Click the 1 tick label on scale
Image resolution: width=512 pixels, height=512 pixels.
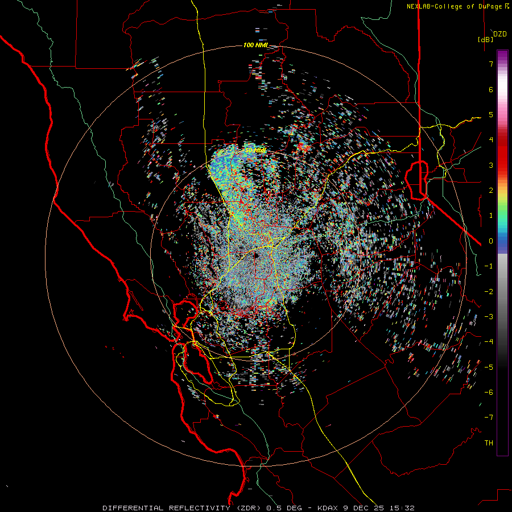pyautogui.click(x=491, y=216)
